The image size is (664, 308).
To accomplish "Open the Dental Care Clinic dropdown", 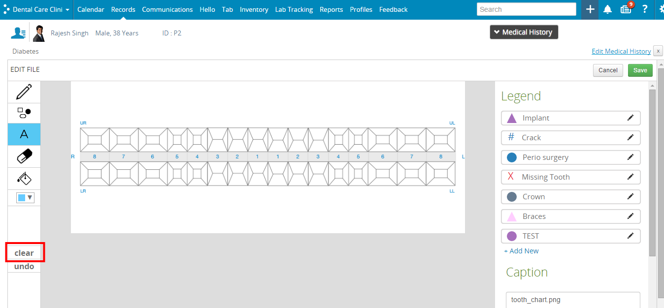I will point(37,9).
